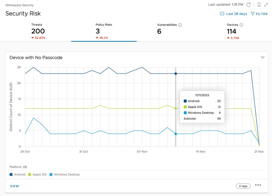
Task: Toggle the Windows Desktop platform series
Action: click(64, 174)
